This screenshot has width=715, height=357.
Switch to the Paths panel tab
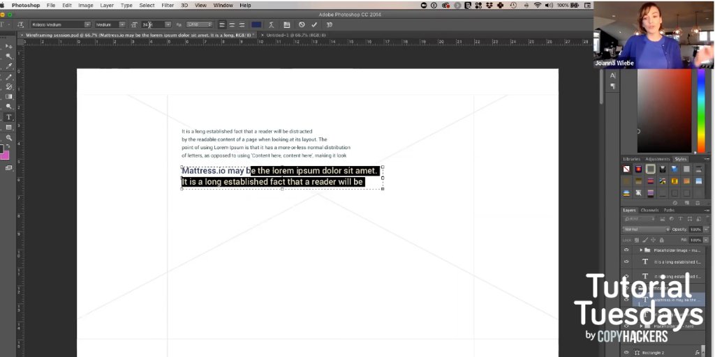[x=669, y=211]
